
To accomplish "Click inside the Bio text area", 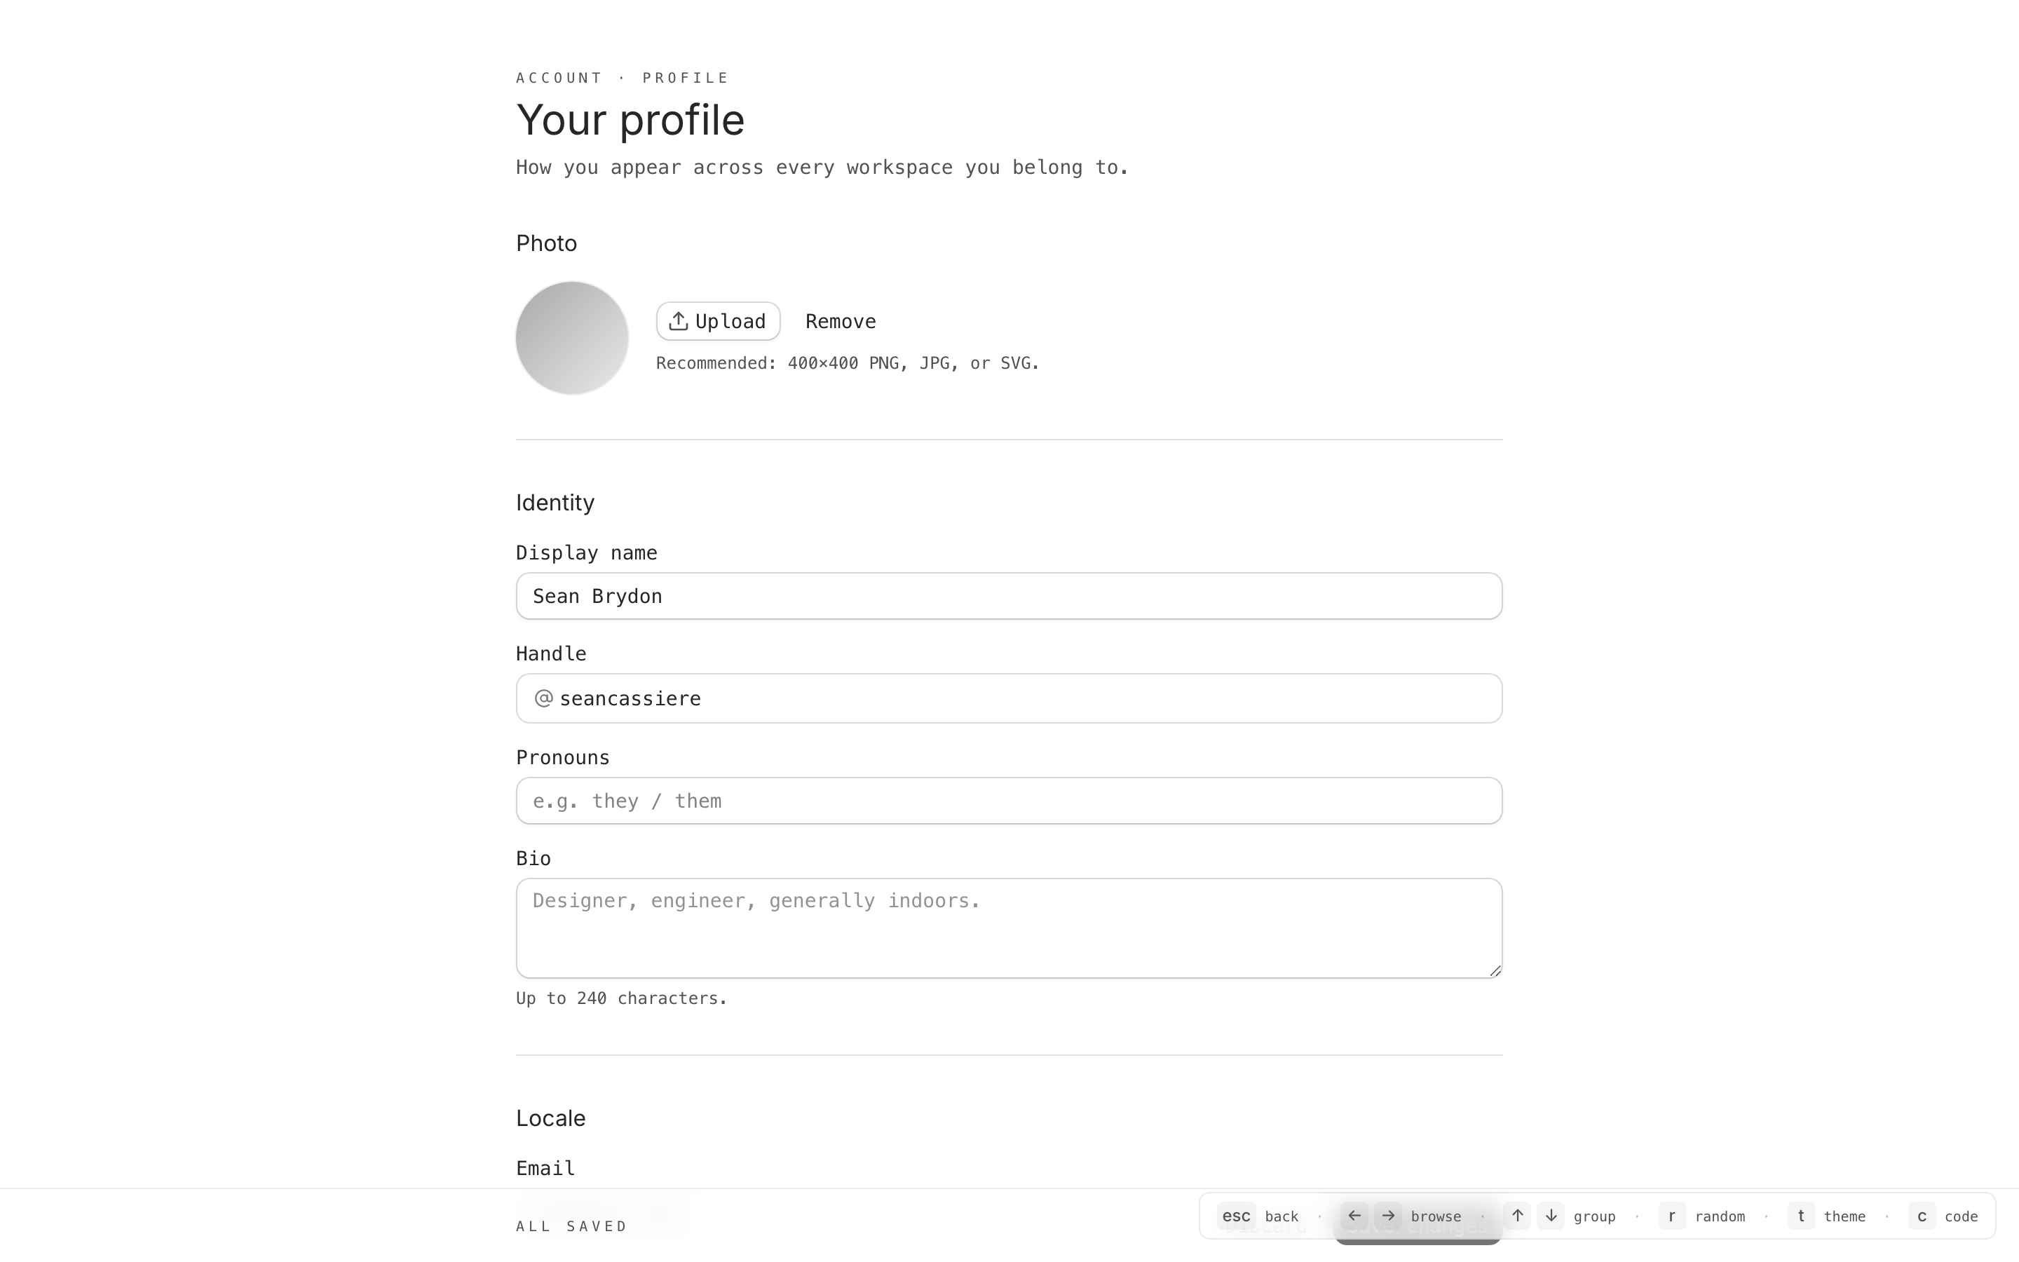I will tap(1009, 928).
